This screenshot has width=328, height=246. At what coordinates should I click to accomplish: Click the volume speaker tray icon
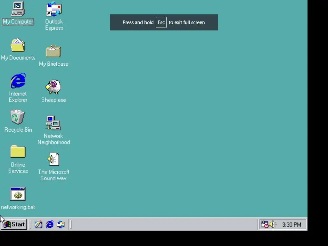tap(273, 225)
